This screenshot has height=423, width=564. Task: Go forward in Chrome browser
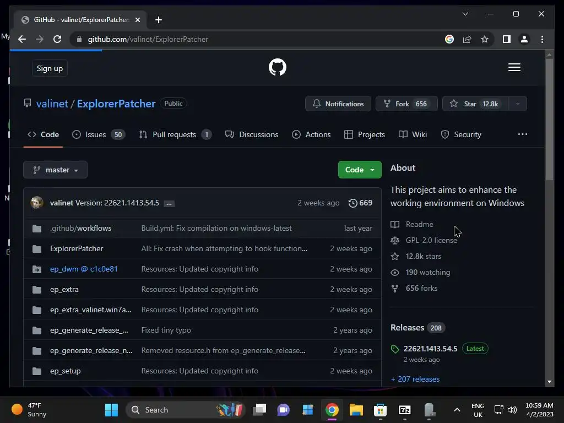[40, 39]
